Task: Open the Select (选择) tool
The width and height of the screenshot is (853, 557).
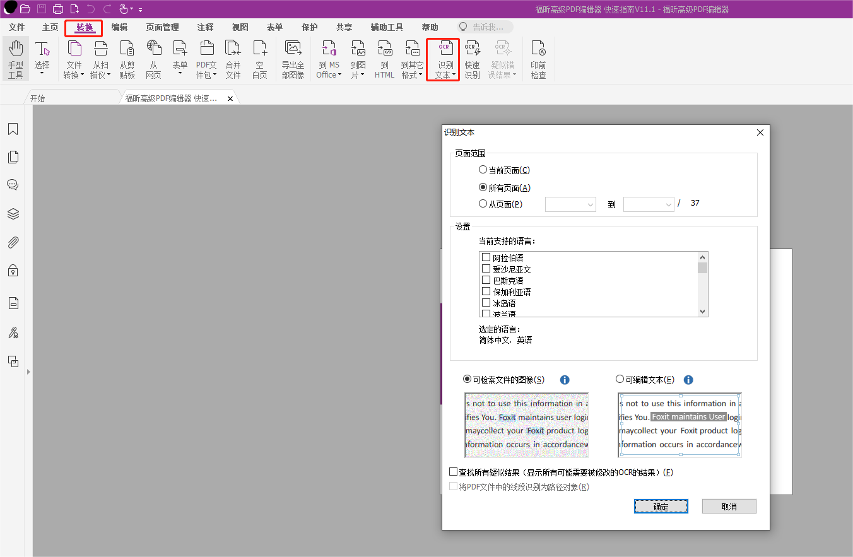Action: pyautogui.click(x=42, y=59)
